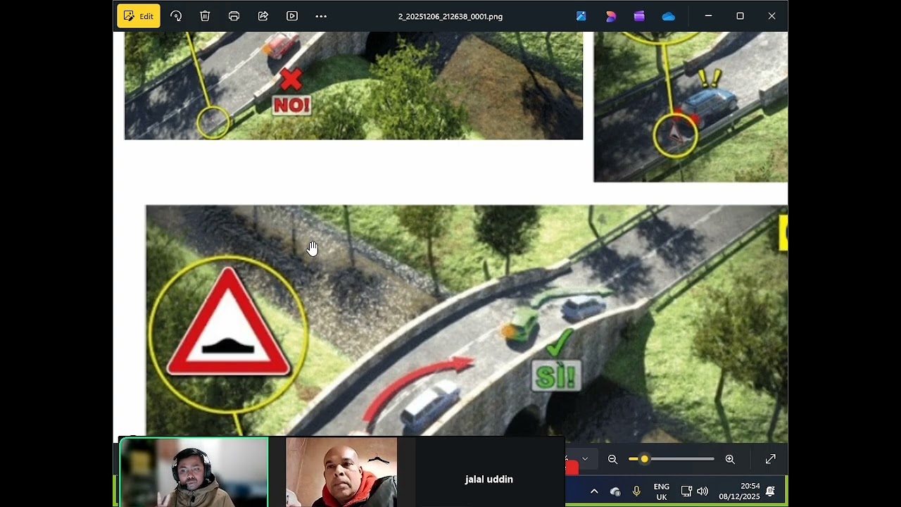
Task: Click the microphone tray icon
Action: click(x=636, y=492)
